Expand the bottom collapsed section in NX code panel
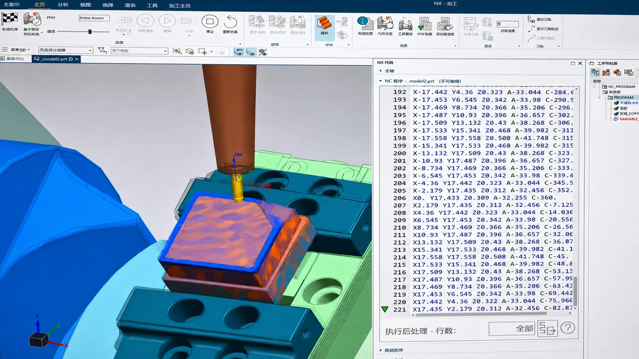 coord(381,350)
